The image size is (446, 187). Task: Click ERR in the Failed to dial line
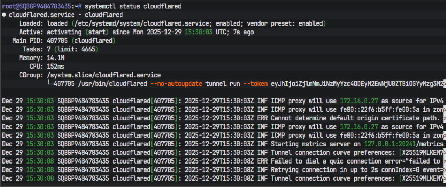pos(263,161)
